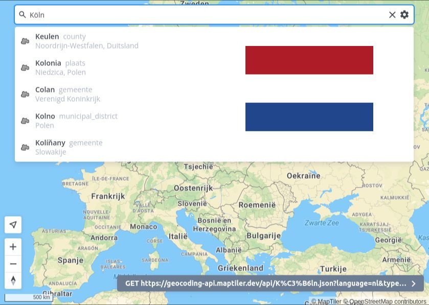Click the magnifying glass search icon
This screenshot has height=305, width=429.
click(22, 15)
